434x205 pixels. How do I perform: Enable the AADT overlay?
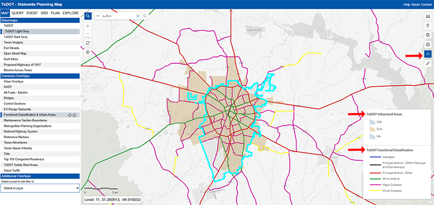coord(40,87)
